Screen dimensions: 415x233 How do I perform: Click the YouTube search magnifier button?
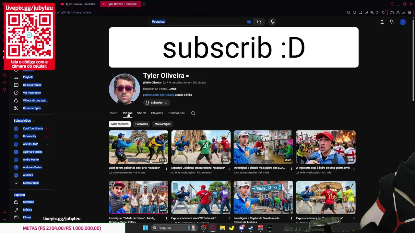pyautogui.click(x=259, y=22)
